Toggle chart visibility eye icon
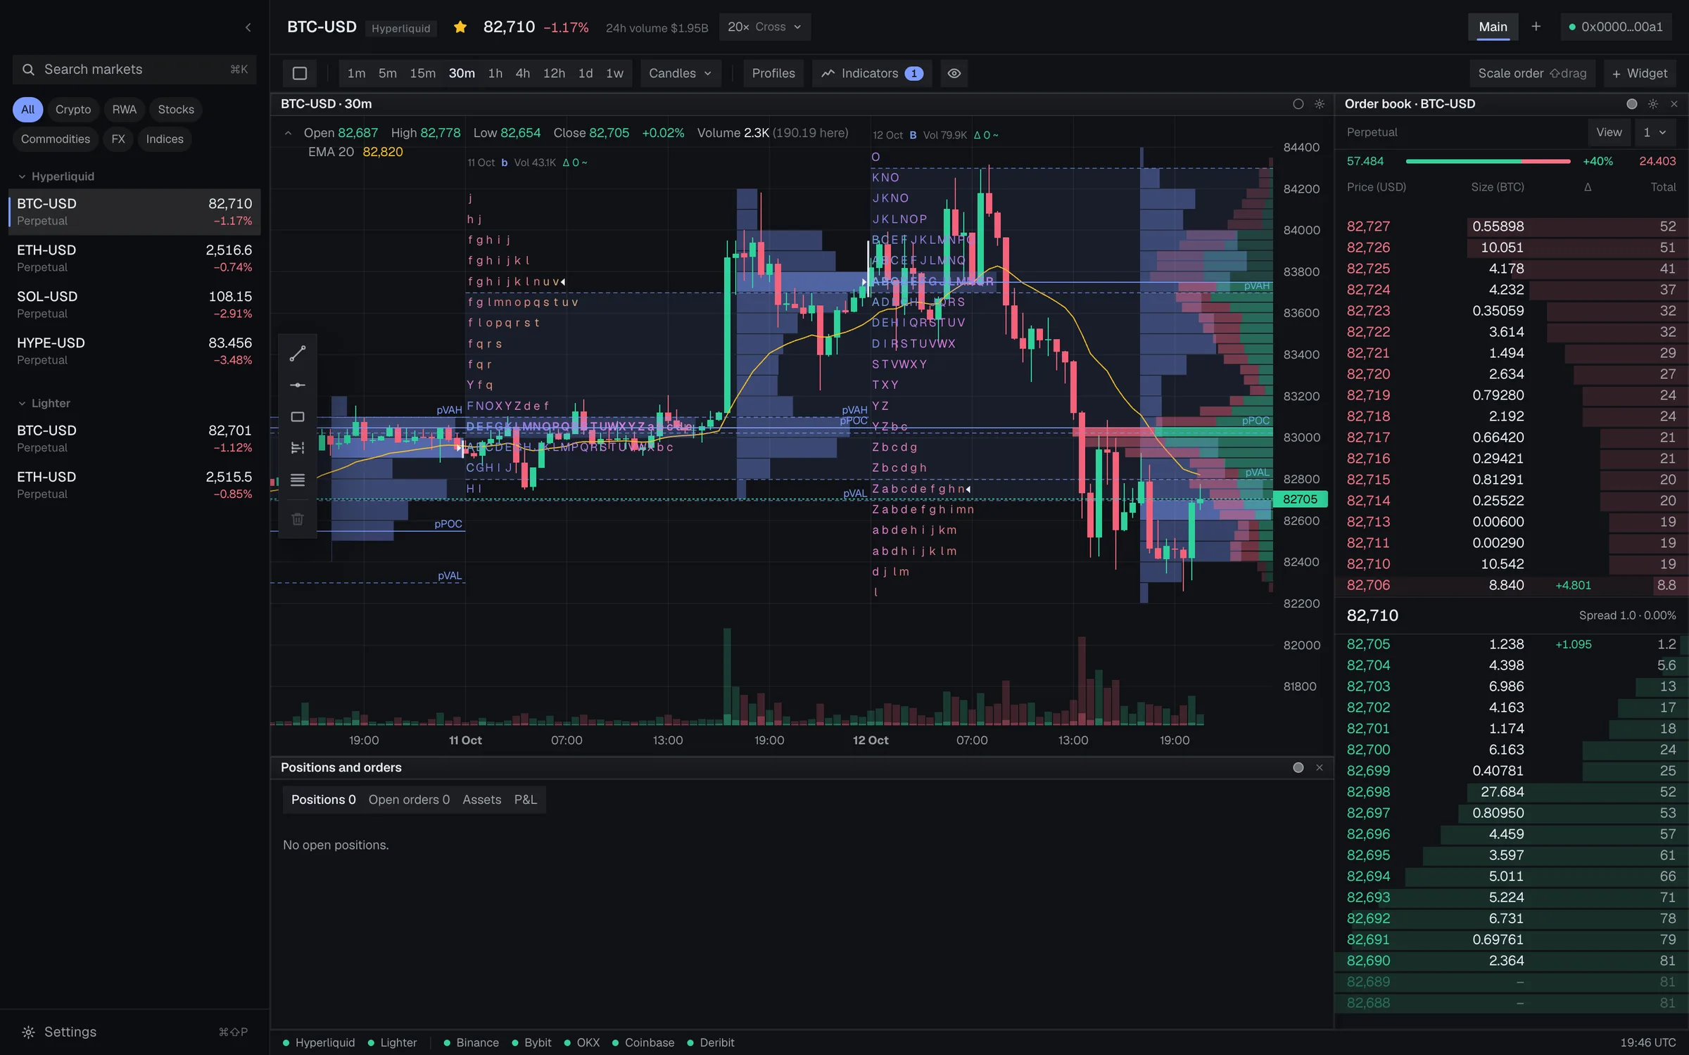The width and height of the screenshot is (1689, 1055). pos(954,73)
